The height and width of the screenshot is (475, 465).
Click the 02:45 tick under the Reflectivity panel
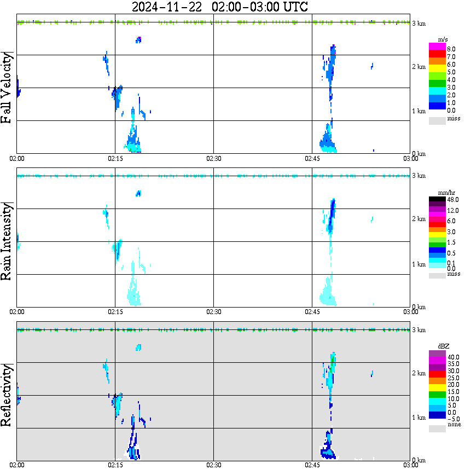[x=312, y=465]
